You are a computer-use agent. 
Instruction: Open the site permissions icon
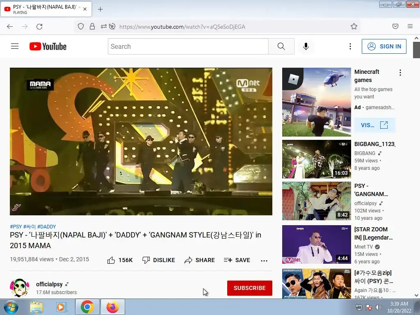pyautogui.click(x=103, y=27)
